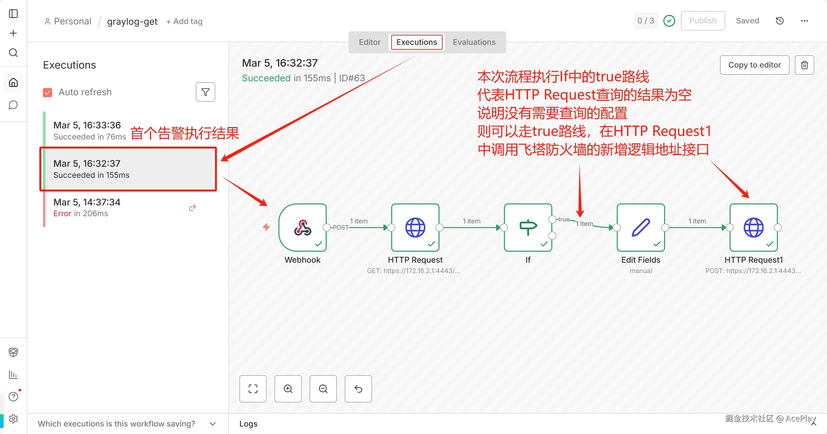This screenshot has height=434, width=827.
Task: Switch to the Evaluations tab
Action: tap(474, 42)
